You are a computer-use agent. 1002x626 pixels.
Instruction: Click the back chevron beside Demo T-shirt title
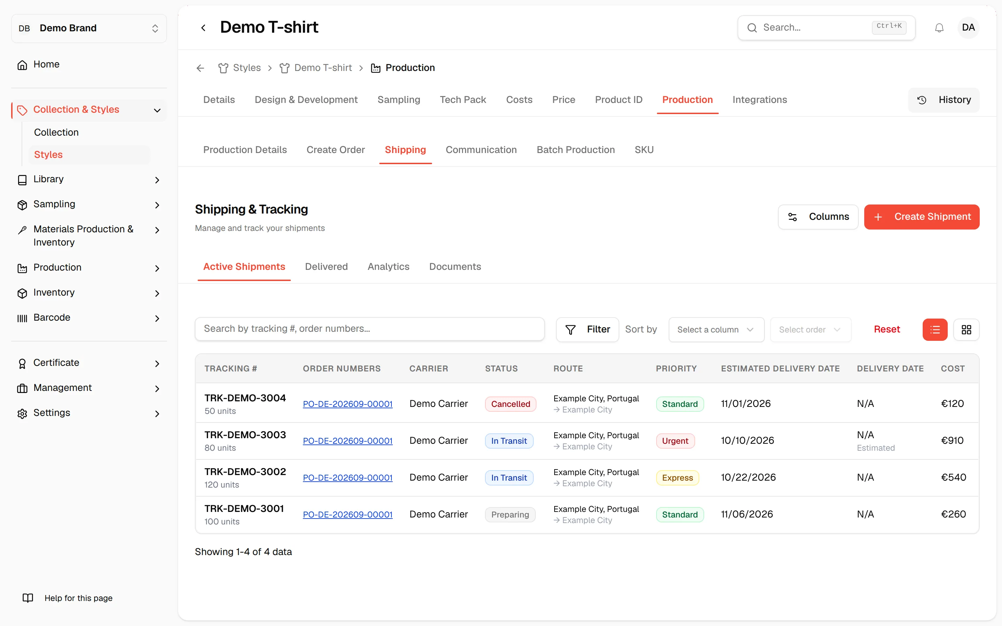tap(203, 28)
